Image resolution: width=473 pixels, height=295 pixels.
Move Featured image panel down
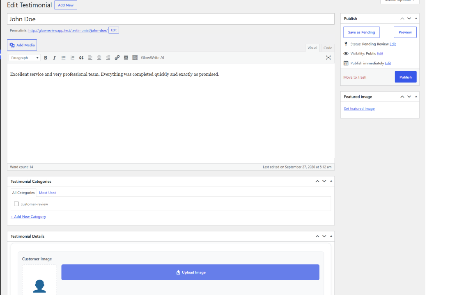tap(409, 97)
